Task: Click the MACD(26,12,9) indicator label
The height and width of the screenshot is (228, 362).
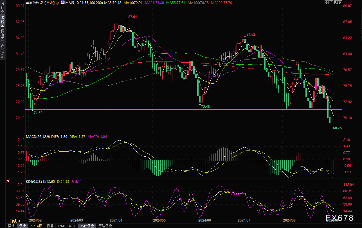Action: tap(38, 137)
